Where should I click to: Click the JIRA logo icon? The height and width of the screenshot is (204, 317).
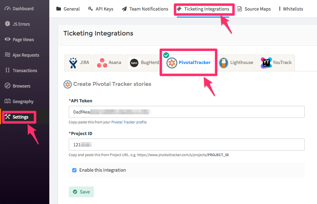73,63
